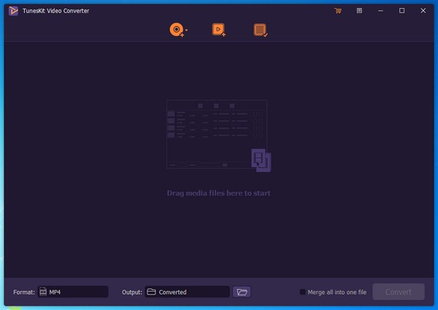Screen dimensions: 438x310
Task: Click the drag media files drop area
Action: tap(218, 193)
